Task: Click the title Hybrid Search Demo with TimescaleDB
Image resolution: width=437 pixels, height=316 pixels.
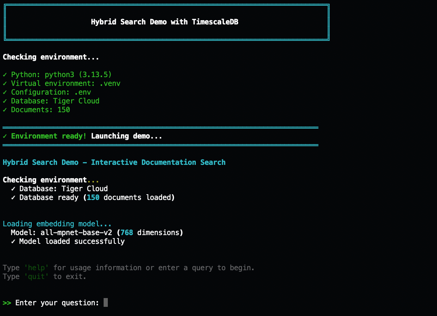Action: [164, 22]
